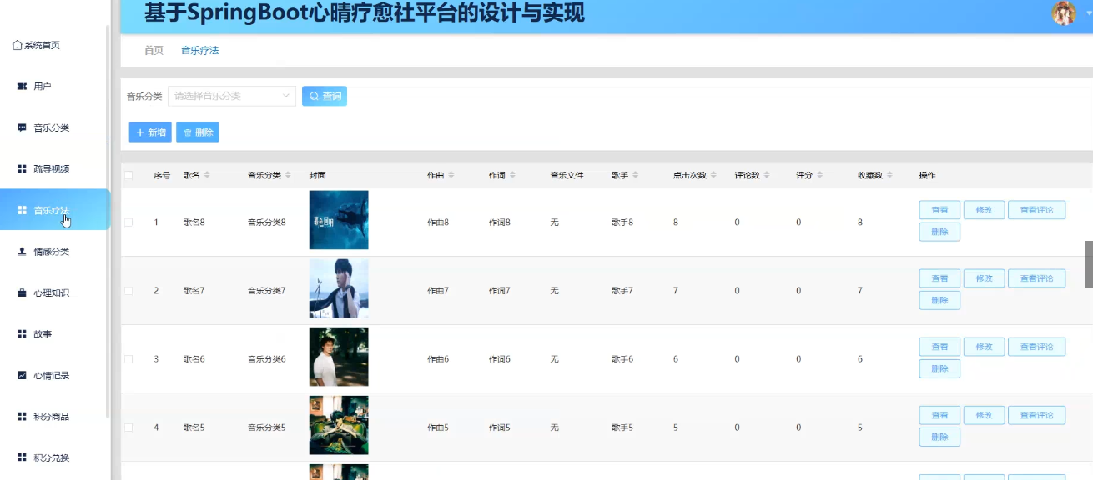Image resolution: width=1093 pixels, height=480 pixels.
Task: Click 查看评论 for row 歌名7
Action: (x=1036, y=278)
